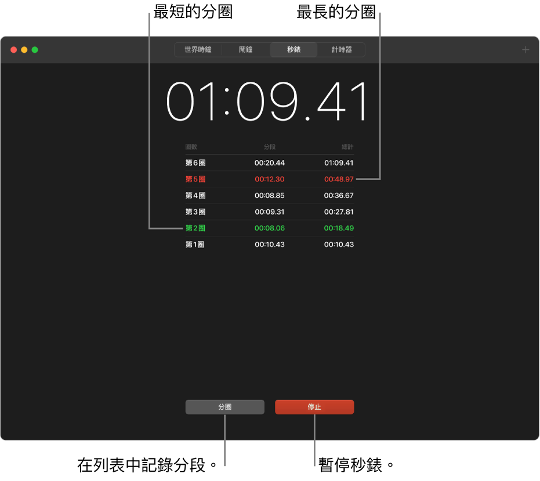Click the yellow minimize window button
Viewport: 540px width, 481px height.
point(24,50)
